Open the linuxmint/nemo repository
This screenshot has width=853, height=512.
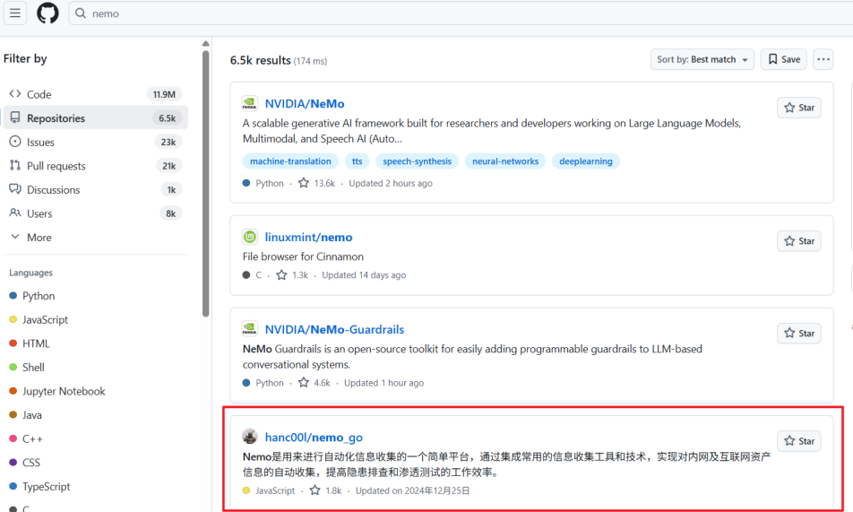click(308, 237)
